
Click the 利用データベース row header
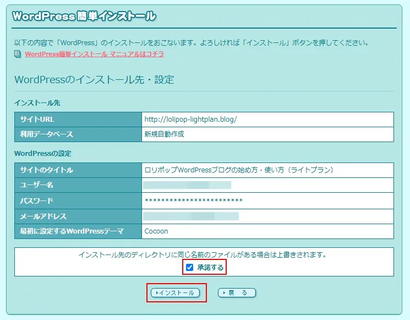[x=78, y=134]
